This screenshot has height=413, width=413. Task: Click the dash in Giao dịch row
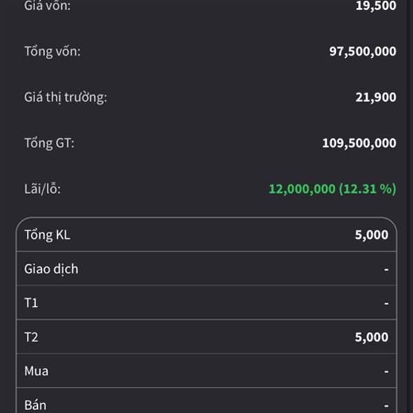coord(386,269)
